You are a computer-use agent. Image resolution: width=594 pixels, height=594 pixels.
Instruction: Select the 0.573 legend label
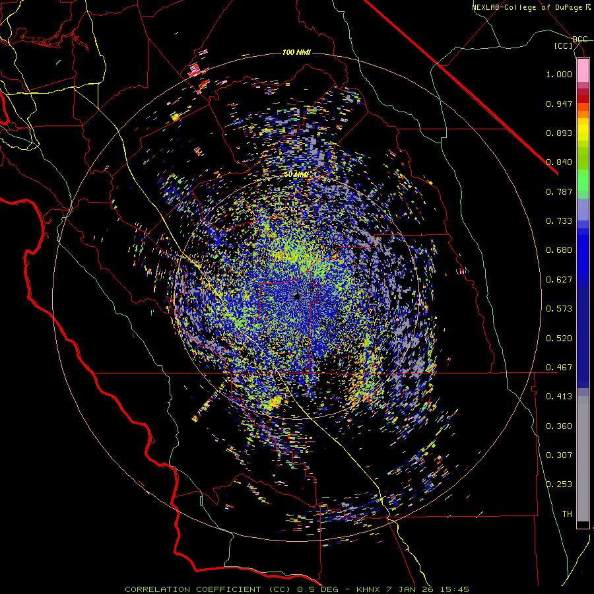[x=559, y=309]
